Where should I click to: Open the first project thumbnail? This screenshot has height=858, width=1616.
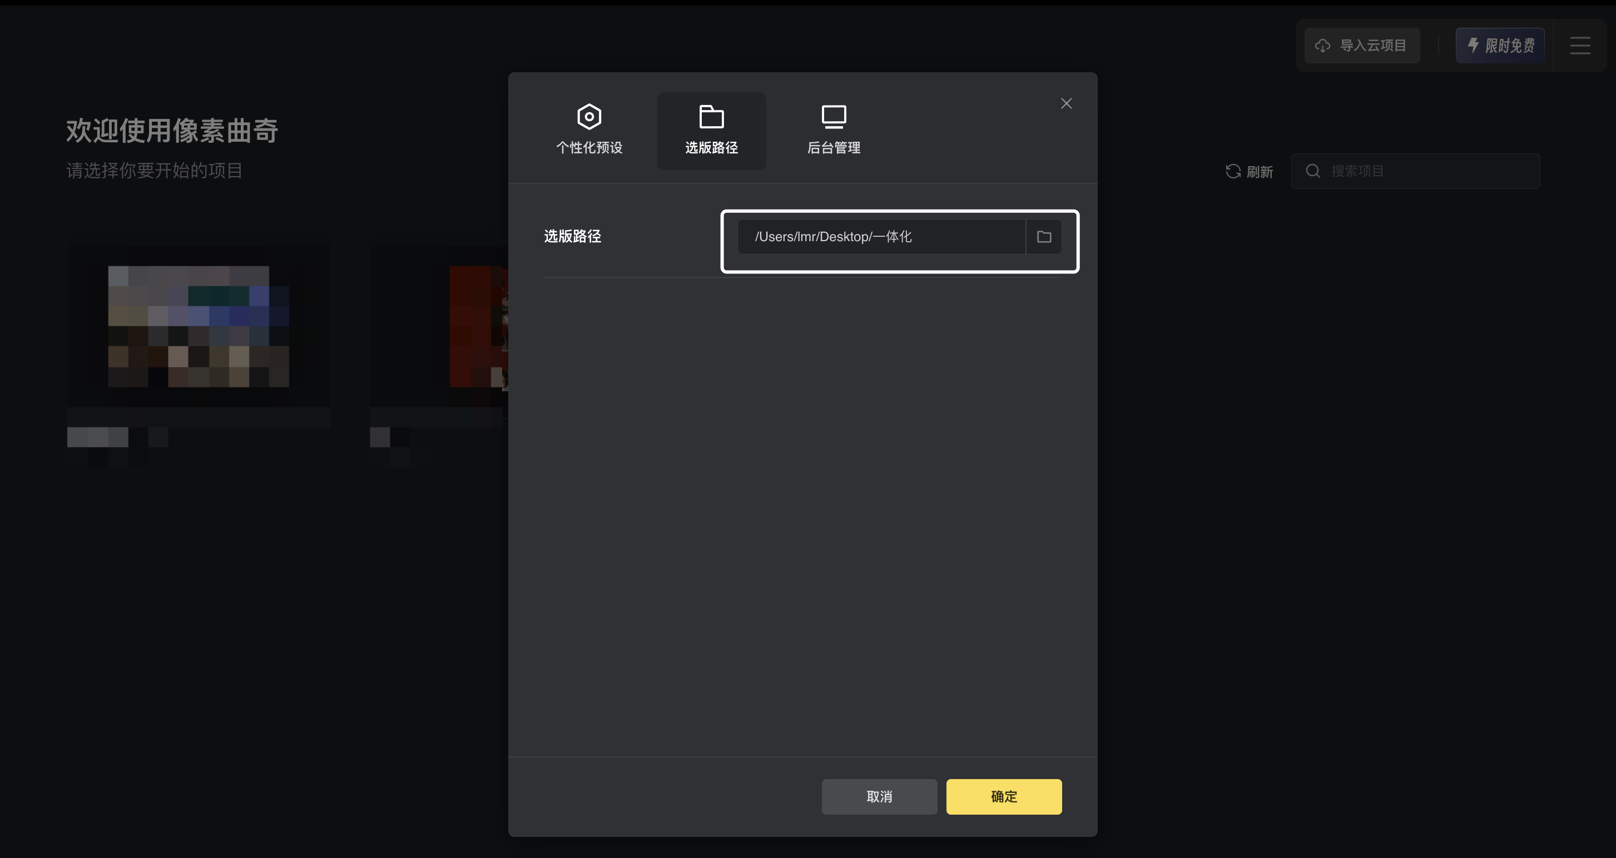(x=198, y=326)
